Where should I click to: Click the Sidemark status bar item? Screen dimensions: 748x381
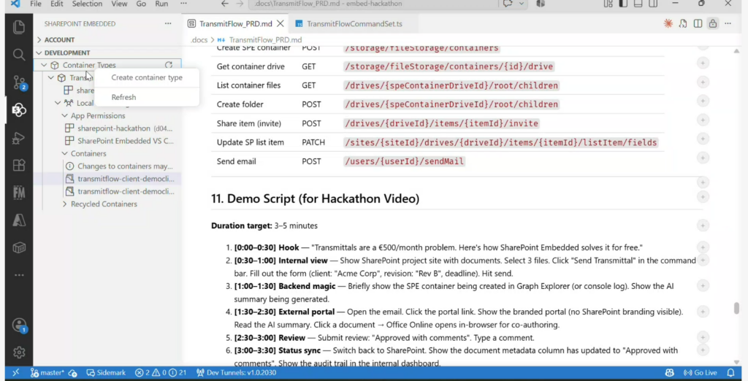pos(106,372)
